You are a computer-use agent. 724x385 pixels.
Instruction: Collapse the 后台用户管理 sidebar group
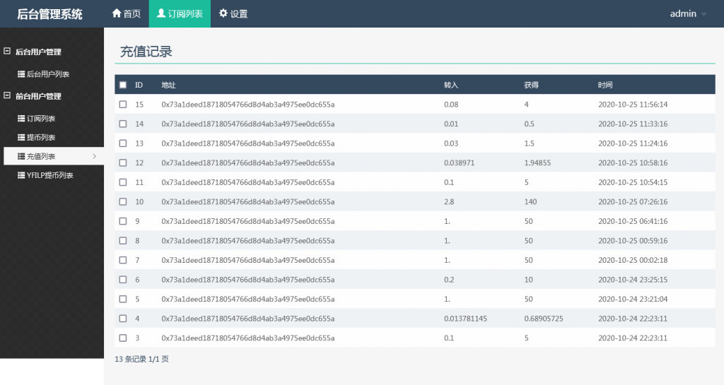point(8,52)
